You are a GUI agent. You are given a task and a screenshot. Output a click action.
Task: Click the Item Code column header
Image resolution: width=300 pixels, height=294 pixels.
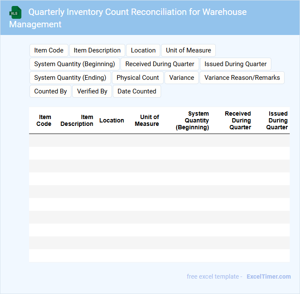(44, 120)
